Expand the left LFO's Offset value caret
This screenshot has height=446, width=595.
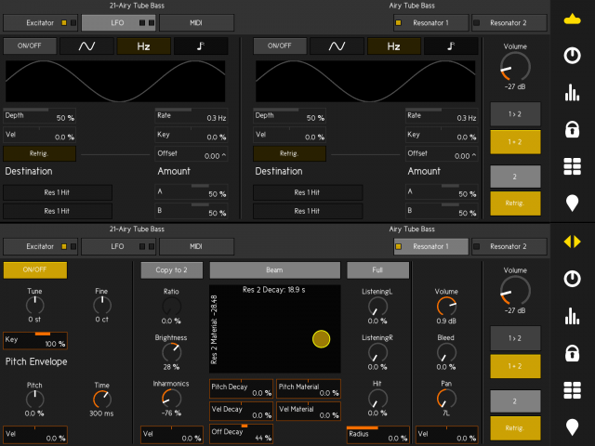225,154
